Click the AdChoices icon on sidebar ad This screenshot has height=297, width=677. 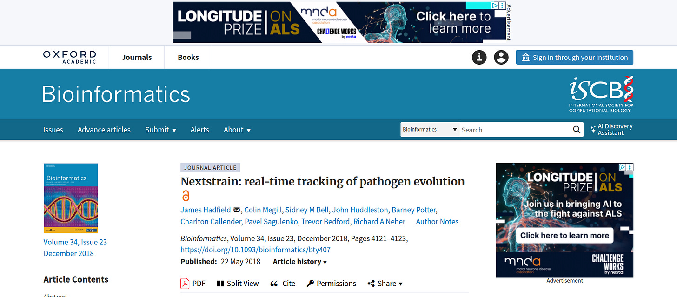622,167
